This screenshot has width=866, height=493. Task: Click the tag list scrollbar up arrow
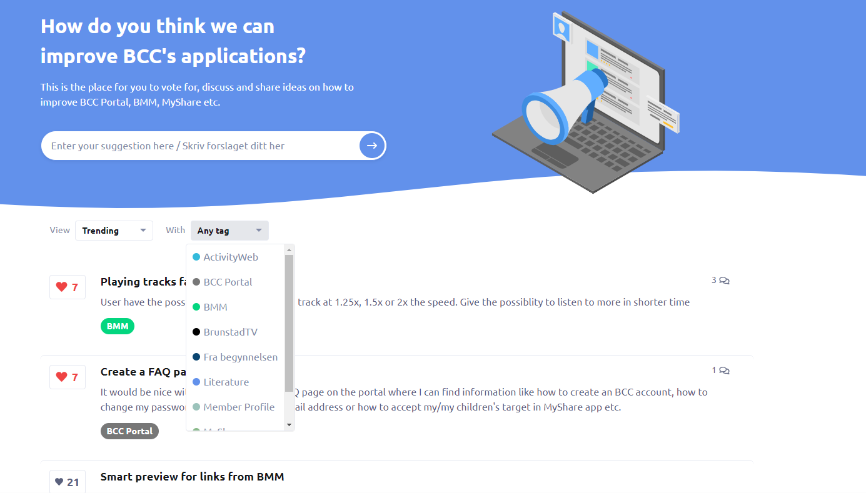289,250
